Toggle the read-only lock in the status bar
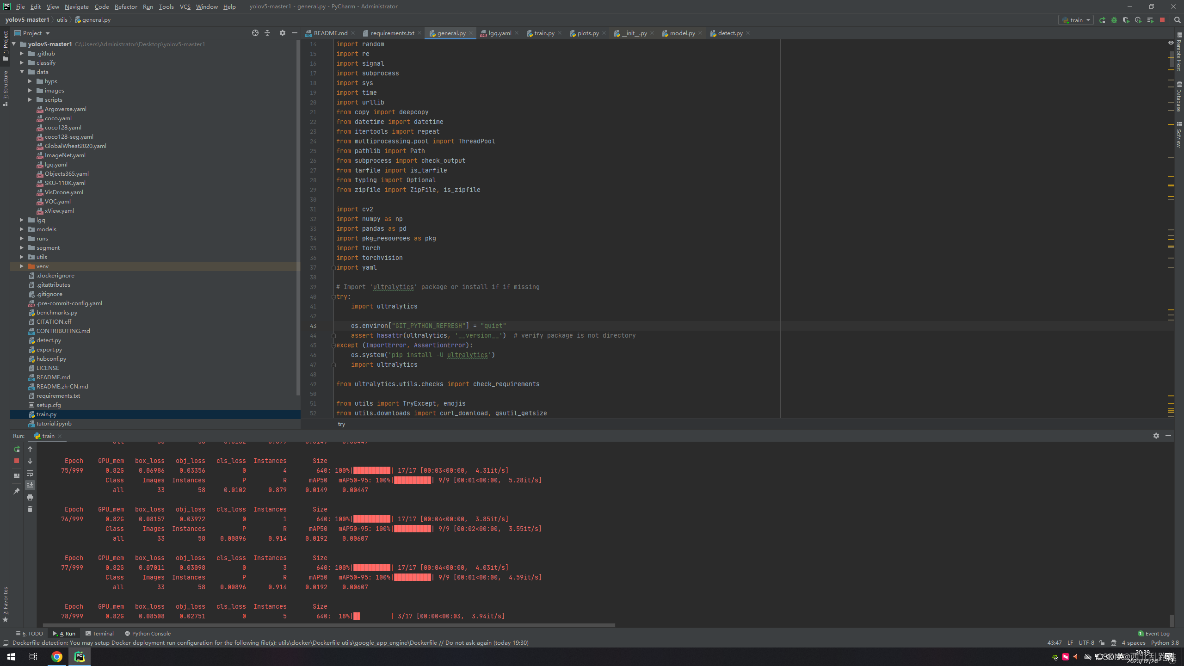This screenshot has width=1184, height=666. (1102, 643)
